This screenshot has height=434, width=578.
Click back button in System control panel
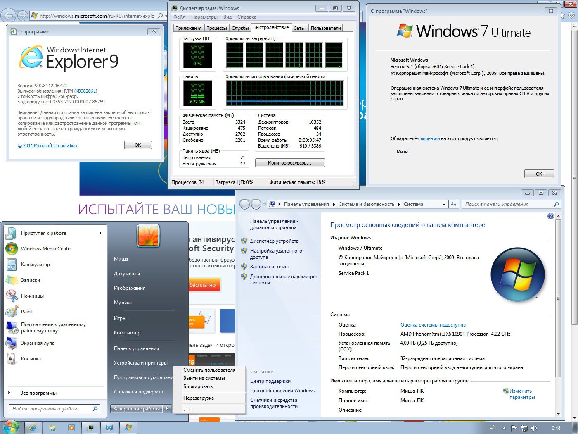(x=244, y=204)
